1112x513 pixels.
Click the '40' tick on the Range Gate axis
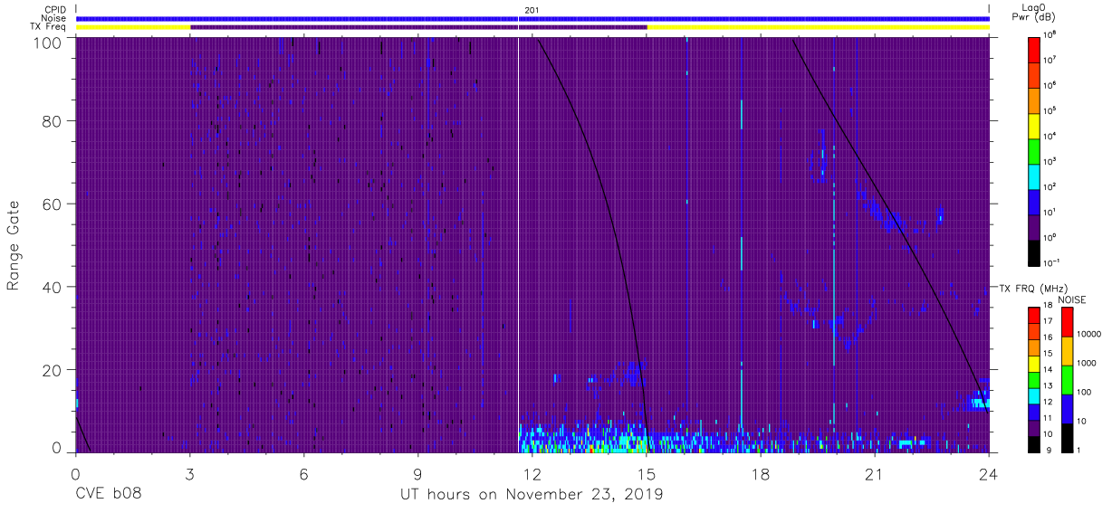52,287
